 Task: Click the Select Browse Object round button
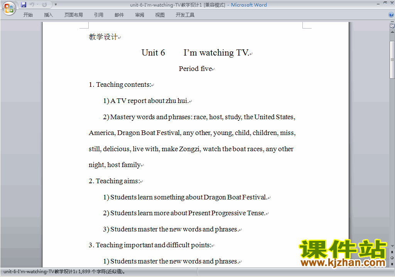[392, 258]
